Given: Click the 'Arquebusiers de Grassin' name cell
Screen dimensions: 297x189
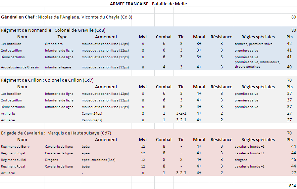Looking at the screenshot, I should [x=20, y=67].
